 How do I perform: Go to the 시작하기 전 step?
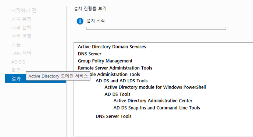click(24, 10)
